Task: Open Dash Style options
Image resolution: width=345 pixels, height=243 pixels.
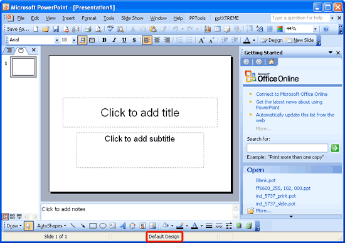Action: tap(219, 225)
